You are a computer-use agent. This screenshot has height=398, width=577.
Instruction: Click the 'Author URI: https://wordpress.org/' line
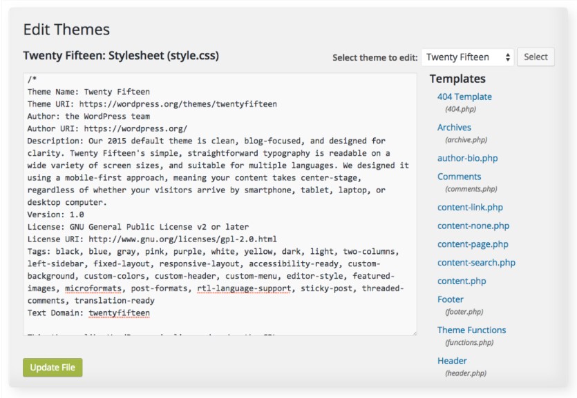coord(107,128)
